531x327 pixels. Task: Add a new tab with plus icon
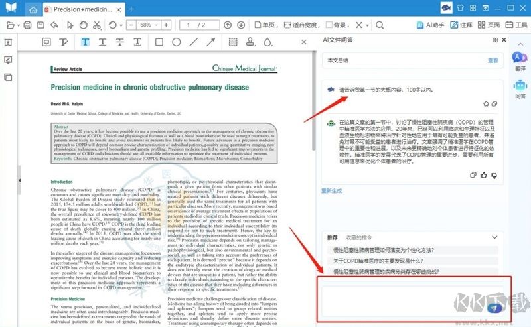(x=131, y=9)
